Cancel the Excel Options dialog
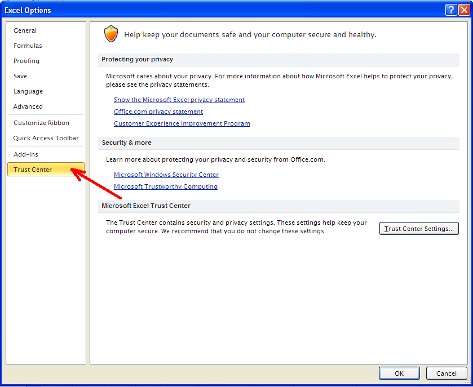 446,373
